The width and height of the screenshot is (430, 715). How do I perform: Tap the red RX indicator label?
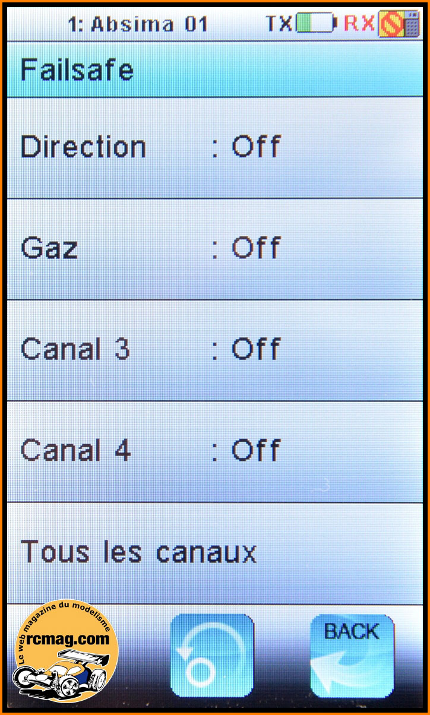pos(359,24)
